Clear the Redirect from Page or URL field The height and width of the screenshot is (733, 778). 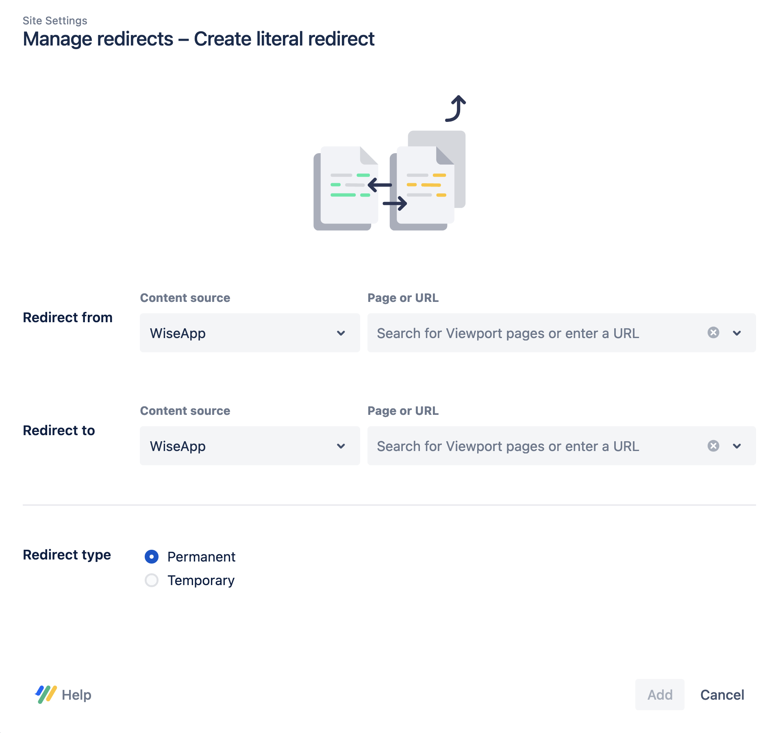713,333
